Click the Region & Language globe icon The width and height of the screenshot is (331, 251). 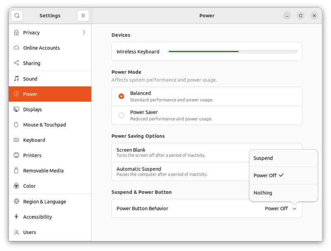[16, 201]
